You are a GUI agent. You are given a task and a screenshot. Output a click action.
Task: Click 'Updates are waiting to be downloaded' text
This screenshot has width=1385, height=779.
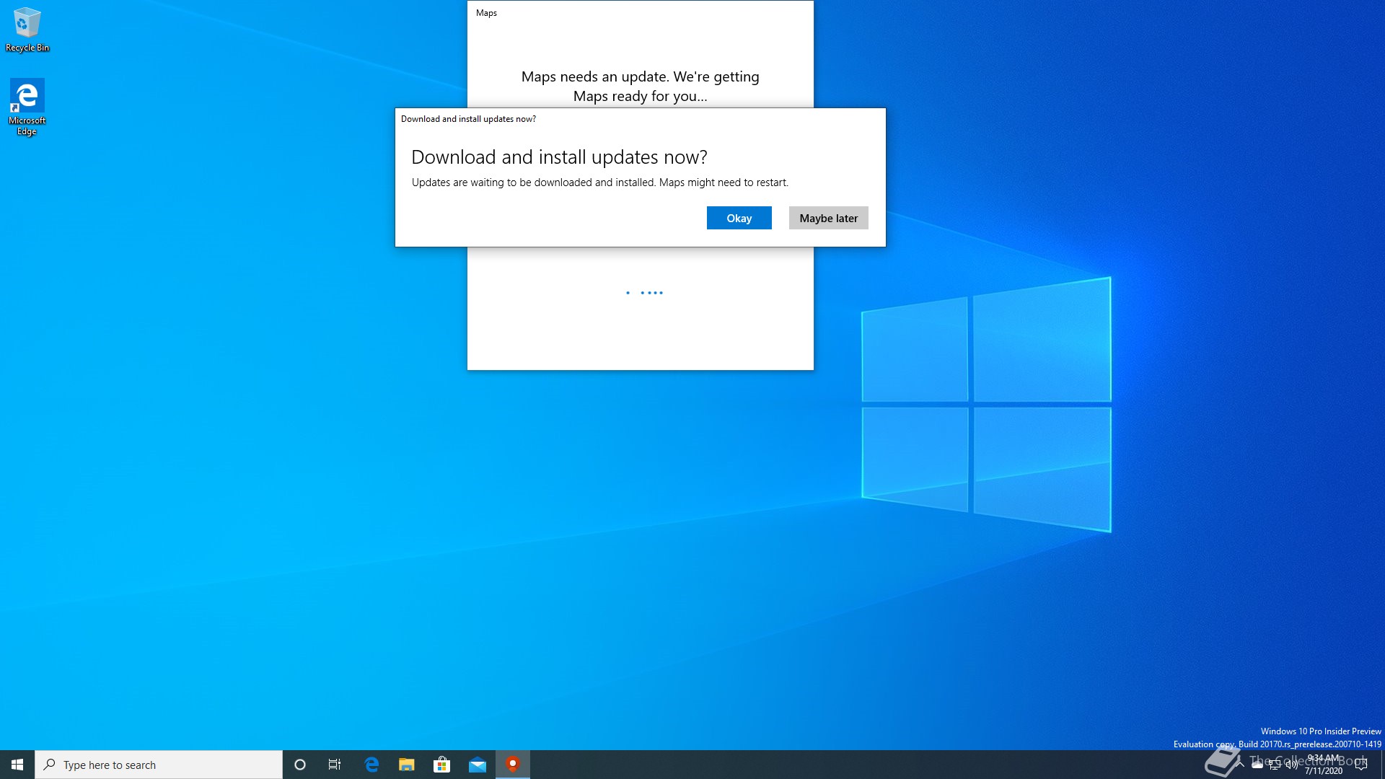coord(599,182)
